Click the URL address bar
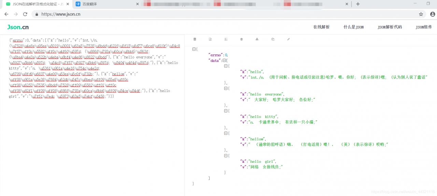The height and width of the screenshot is (196, 437). coord(205,14)
